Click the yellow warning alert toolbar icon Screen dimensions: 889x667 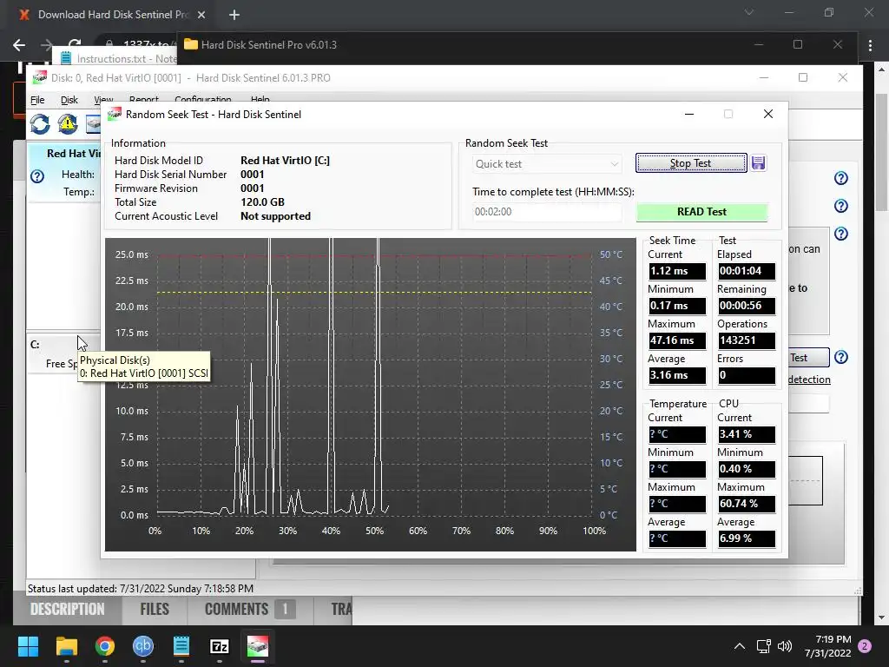[68, 123]
